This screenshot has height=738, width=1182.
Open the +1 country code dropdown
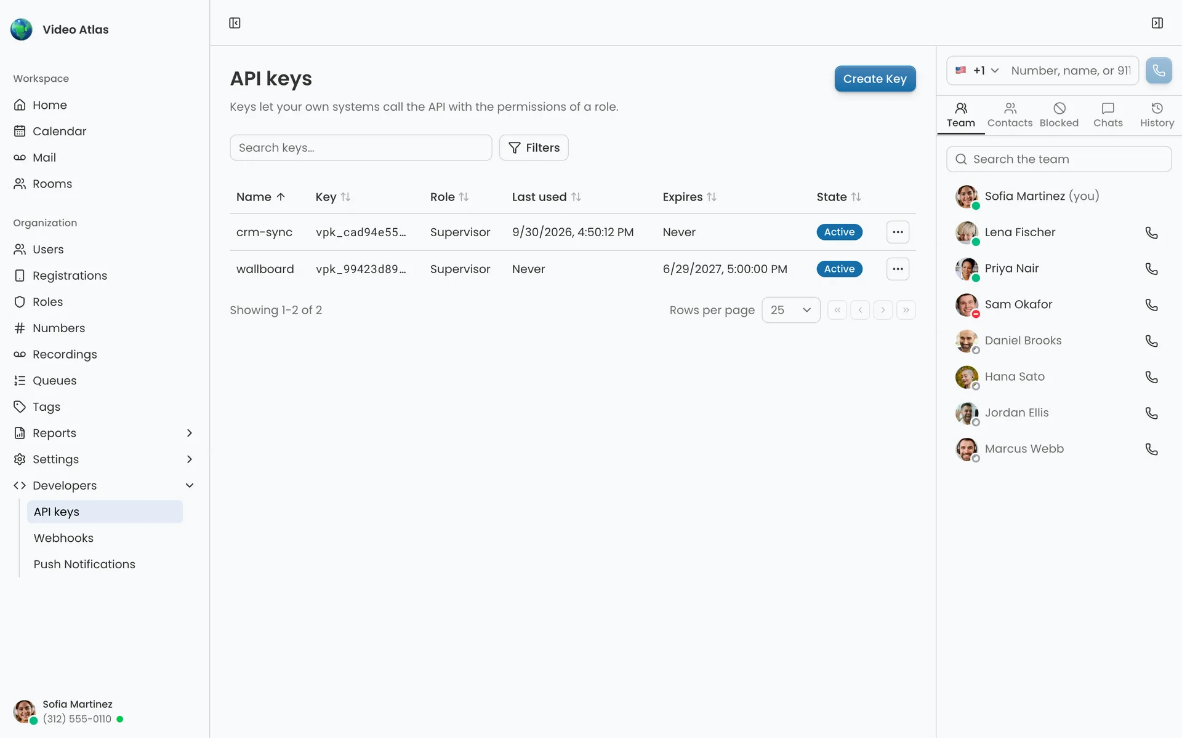[x=977, y=71]
